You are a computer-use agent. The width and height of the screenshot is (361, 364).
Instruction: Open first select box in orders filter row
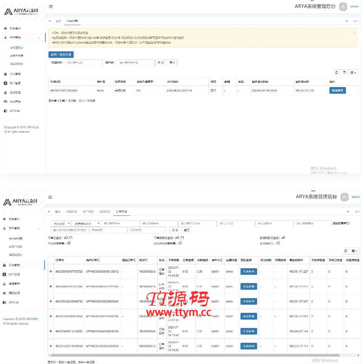[61, 224]
